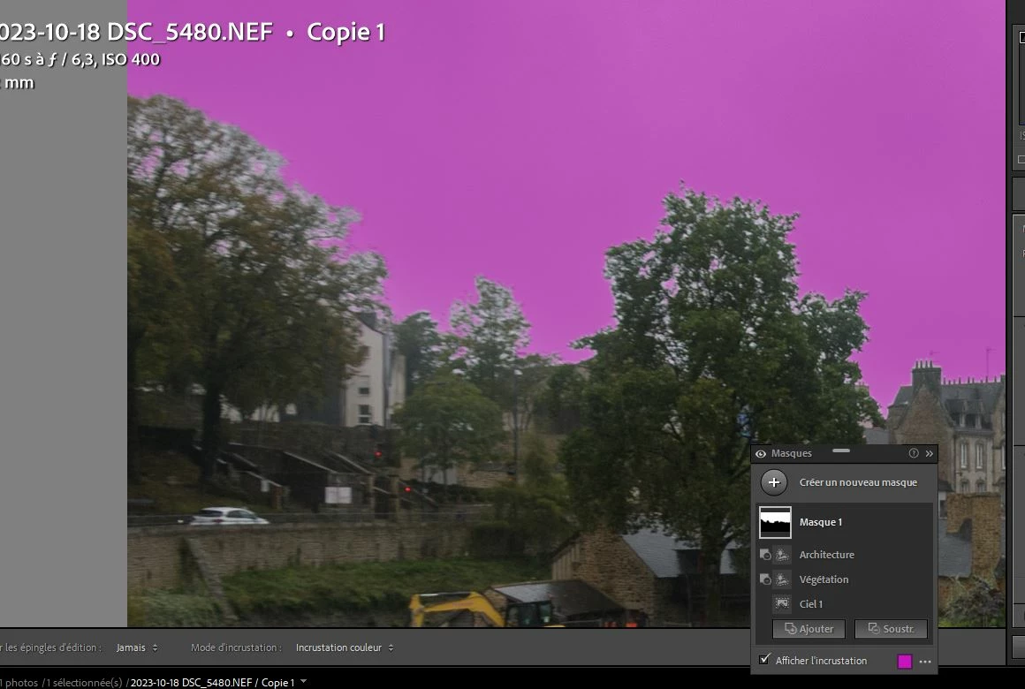Click the subtract mode icon beside Végétation
The height and width of the screenshot is (689, 1025).
pyautogui.click(x=765, y=579)
